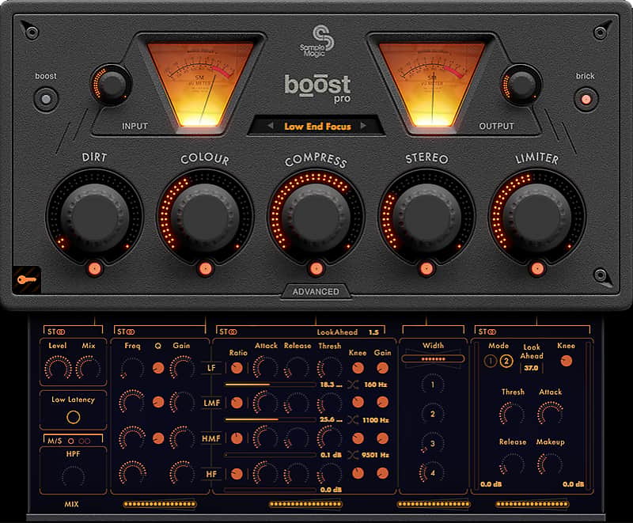Click the stereo band 4 width knob
This screenshot has width=633, height=523.
pyautogui.click(x=432, y=472)
